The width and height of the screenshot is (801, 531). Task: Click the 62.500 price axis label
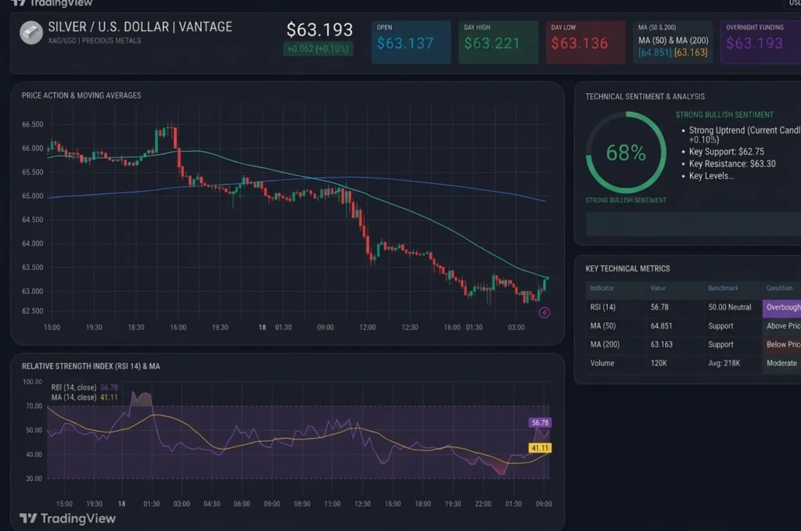(x=33, y=311)
